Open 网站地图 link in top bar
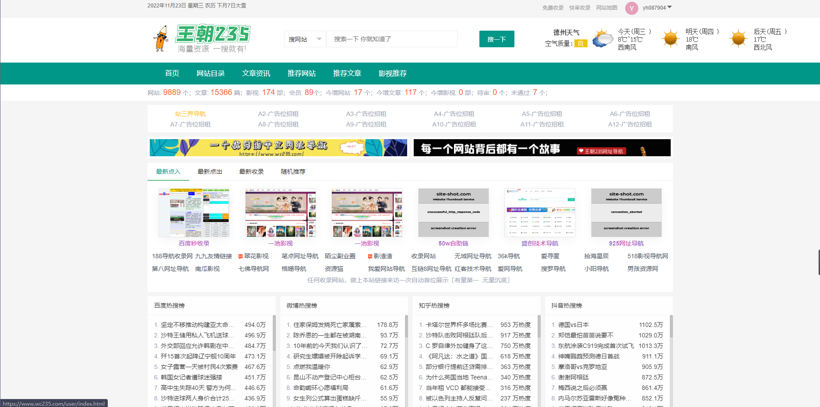The width and height of the screenshot is (820, 407). tap(607, 8)
